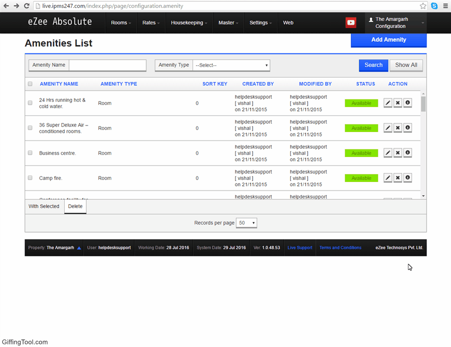View info for 24 Hrs running hot water amenity
This screenshot has height=347, width=451.
407,103
